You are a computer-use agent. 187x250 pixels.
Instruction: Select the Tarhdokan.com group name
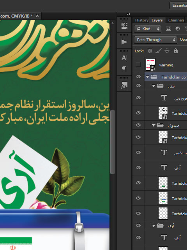pos(174,77)
